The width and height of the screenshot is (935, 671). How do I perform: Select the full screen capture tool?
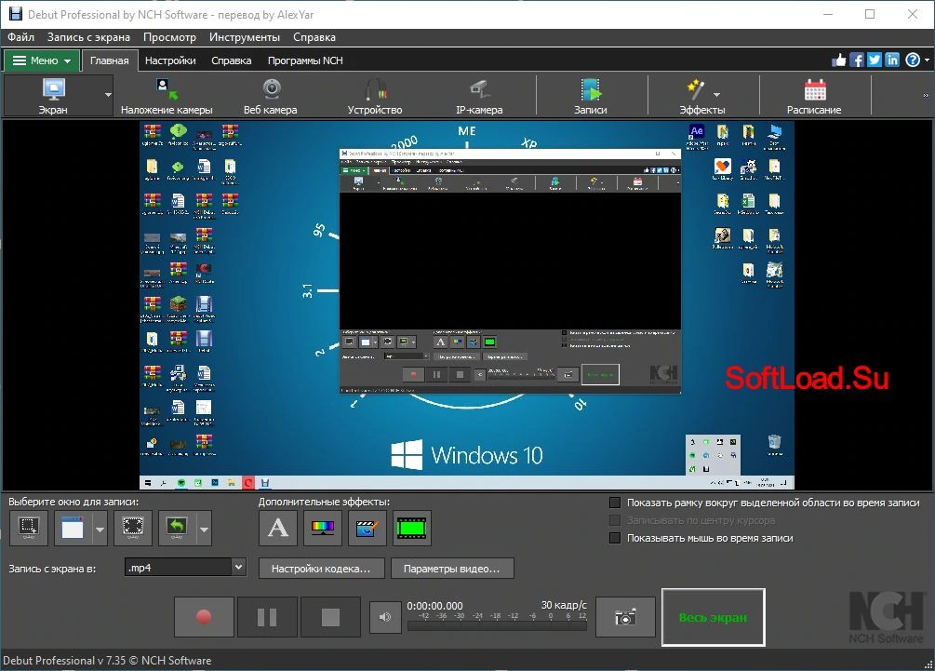point(133,528)
